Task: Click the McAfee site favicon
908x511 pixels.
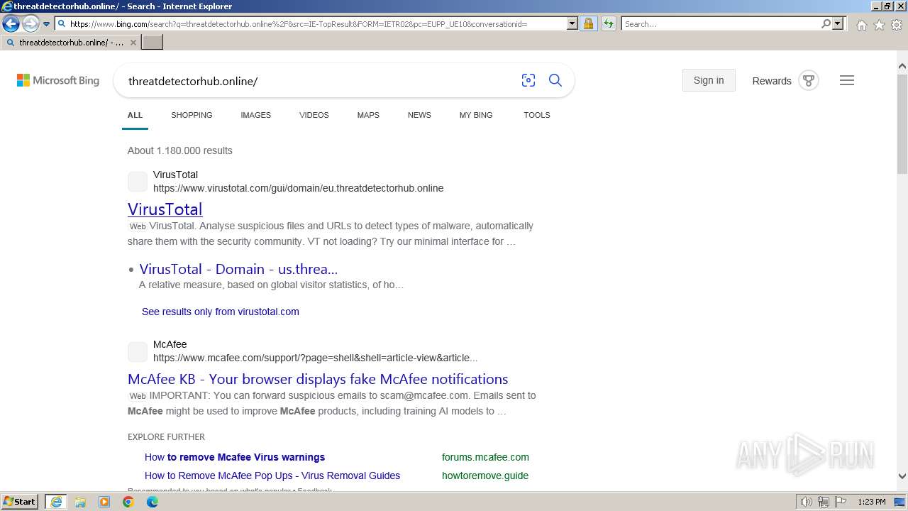Action: coord(138,351)
